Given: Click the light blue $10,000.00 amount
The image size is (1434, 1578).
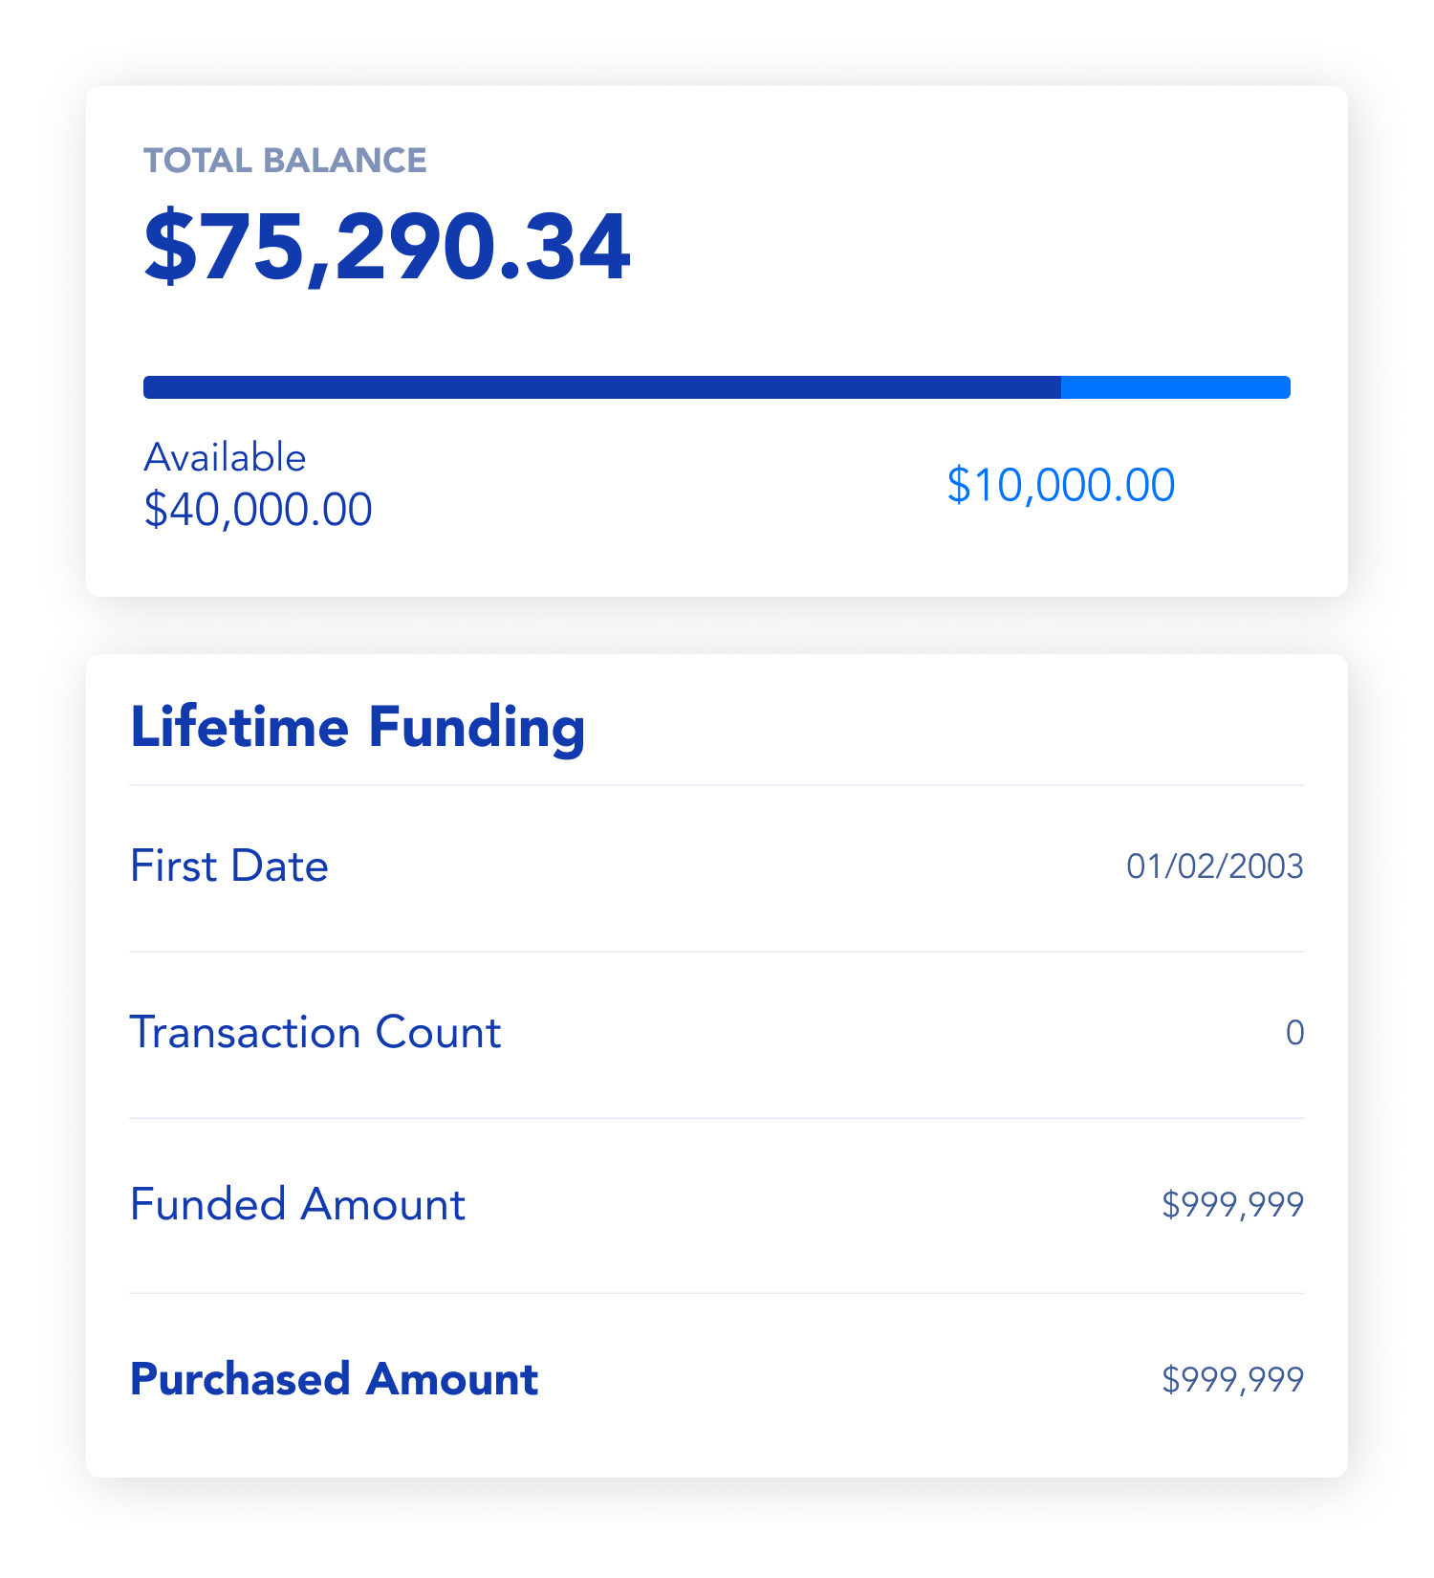Looking at the screenshot, I should 1060,485.
